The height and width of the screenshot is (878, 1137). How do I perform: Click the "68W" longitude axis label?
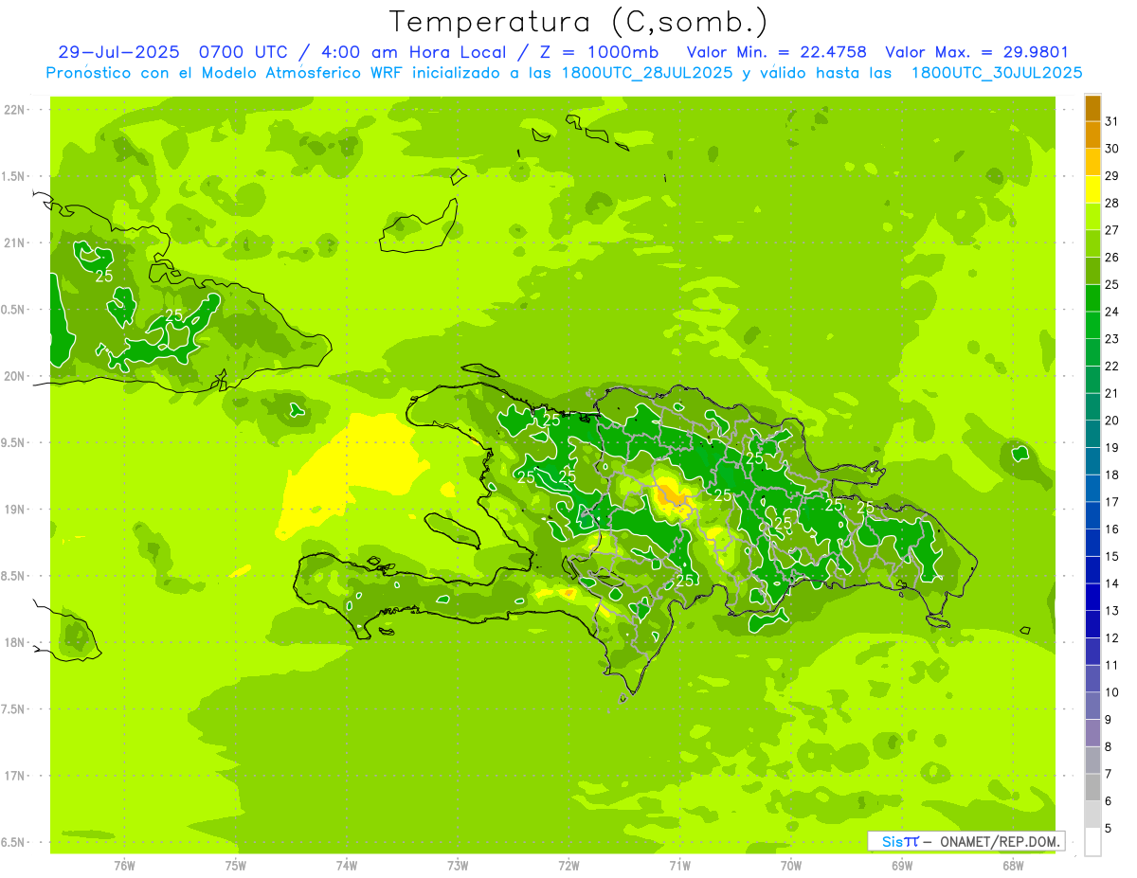pos(1013,866)
